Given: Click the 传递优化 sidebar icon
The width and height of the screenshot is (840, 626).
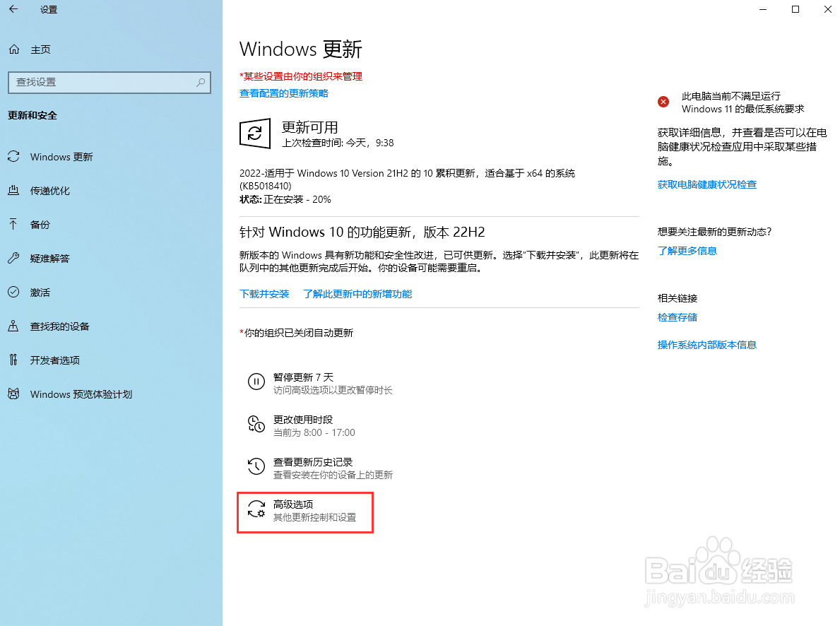Looking at the screenshot, I should point(13,190).
